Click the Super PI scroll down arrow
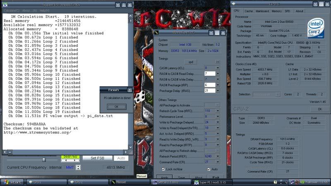Screen dimensions: 331x186 [x=130, y=147]
